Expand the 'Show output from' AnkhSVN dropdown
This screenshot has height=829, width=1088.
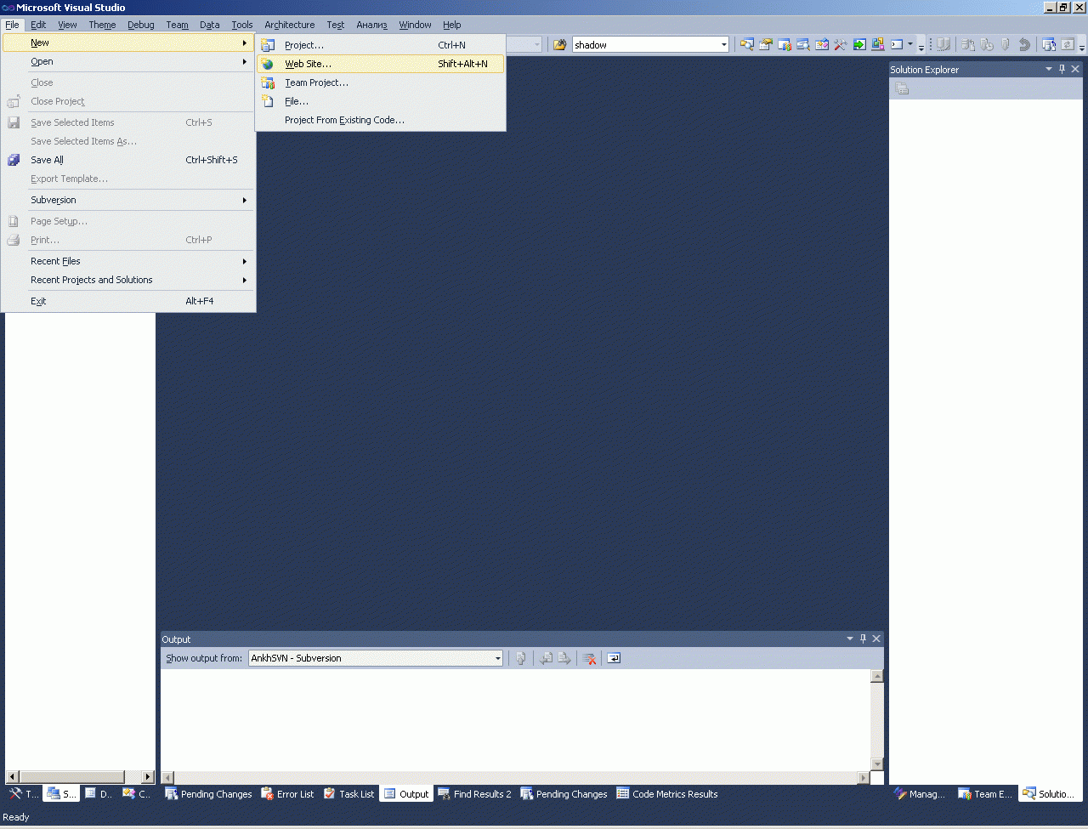tap(498, 658)
